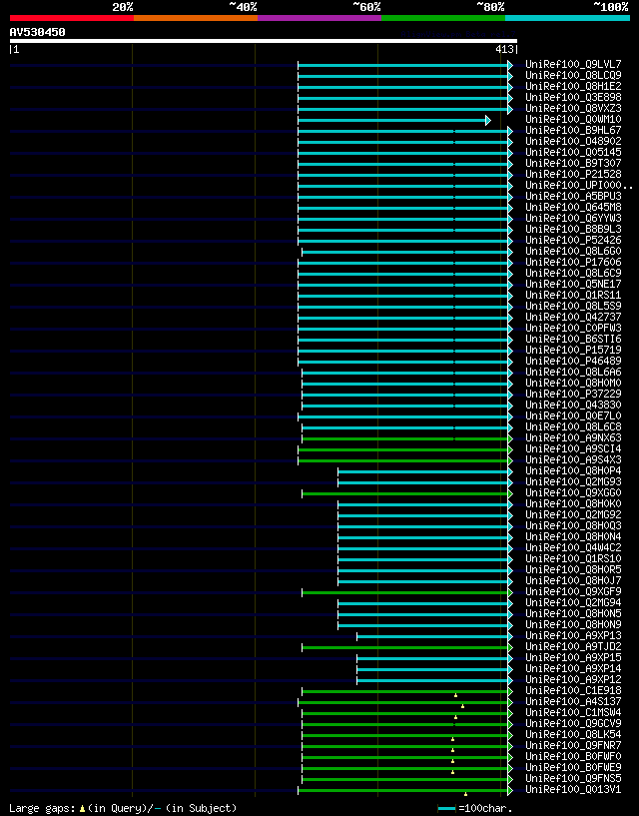The image size is (639, 816).
Task: Select label UniRef100_Q8LK54
Action: coord(573,734)
